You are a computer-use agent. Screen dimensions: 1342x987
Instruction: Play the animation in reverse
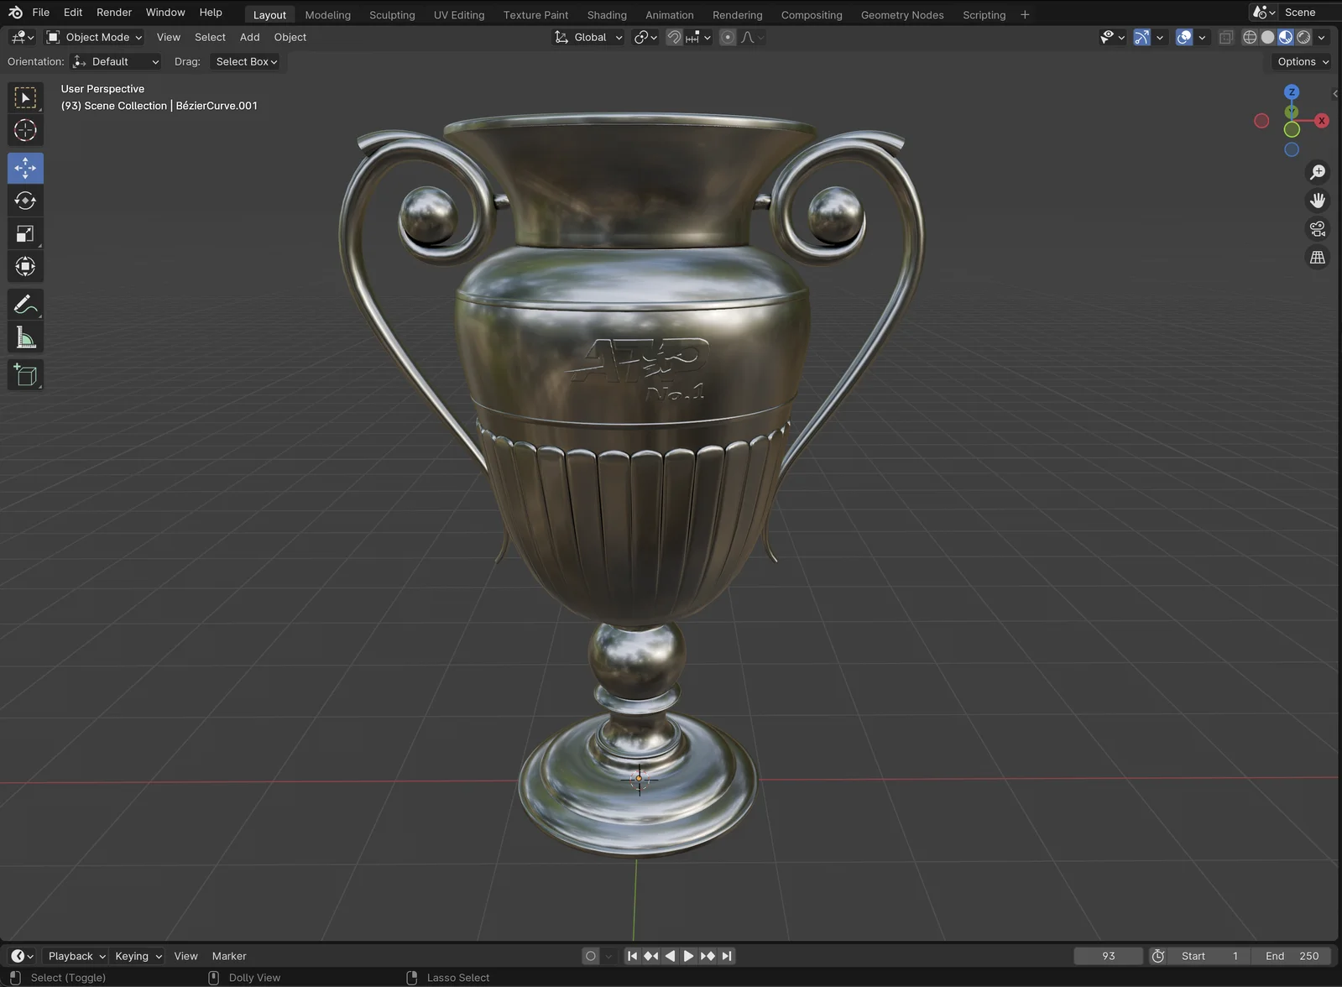tap(670, 956)
